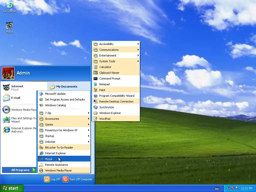Open Remote Desktop Connection
256x192 pixels.
[116, 101]
